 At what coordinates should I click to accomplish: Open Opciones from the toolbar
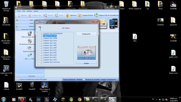[71, 15]
